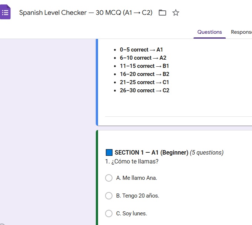Choose the 'C. Soy lunes.' radio option
This screenshot has width=252, height=225.
[109, 214]
